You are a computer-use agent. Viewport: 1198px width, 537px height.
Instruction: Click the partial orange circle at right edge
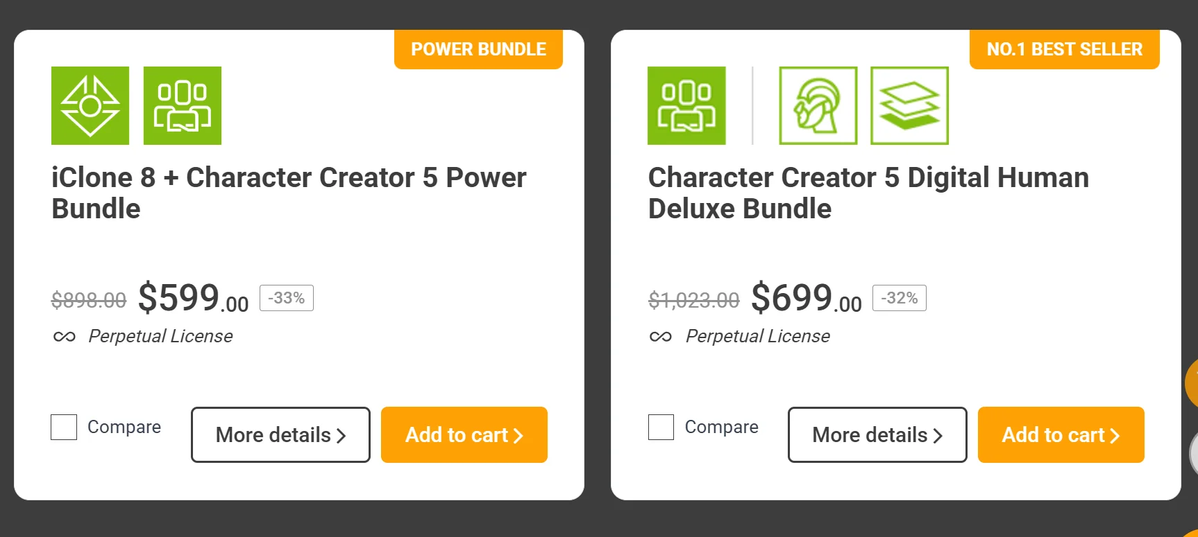[1191, 382]
